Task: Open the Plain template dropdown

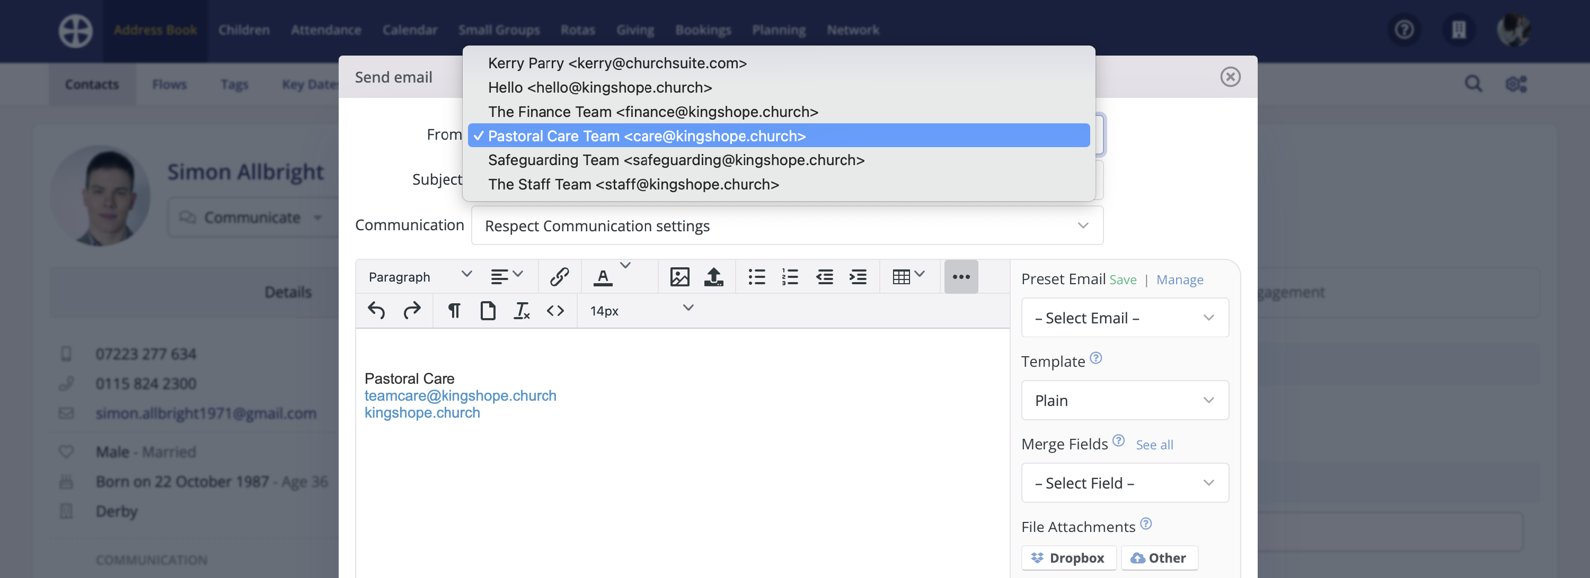Action: click(1125, 401)
